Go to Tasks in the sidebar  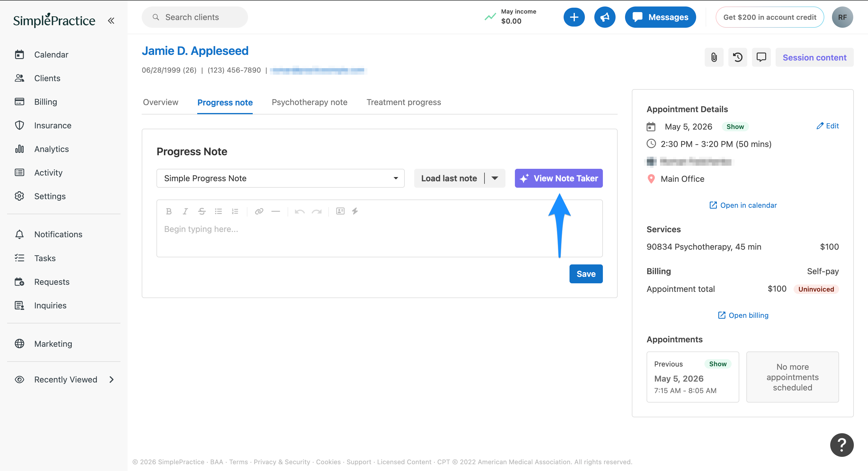tap(45, 258)
